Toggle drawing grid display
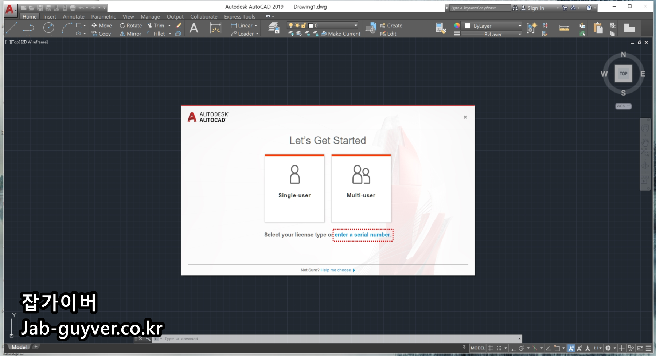 [491, 348]
